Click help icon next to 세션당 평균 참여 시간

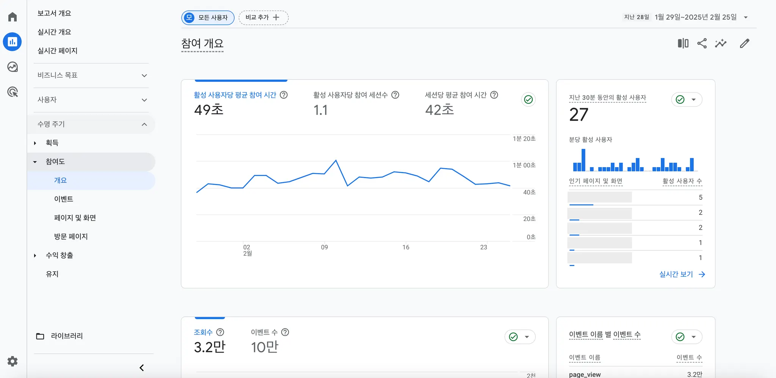pos(494,95)
